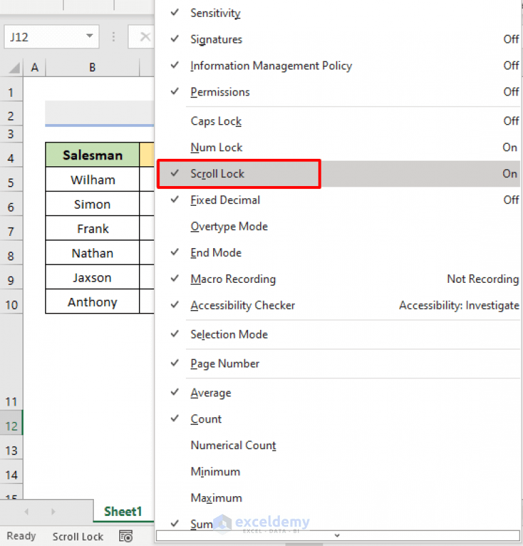Viewport: 523px width, 546px height.
Task: Select cell containing Anthony
Action: [92, 302]
